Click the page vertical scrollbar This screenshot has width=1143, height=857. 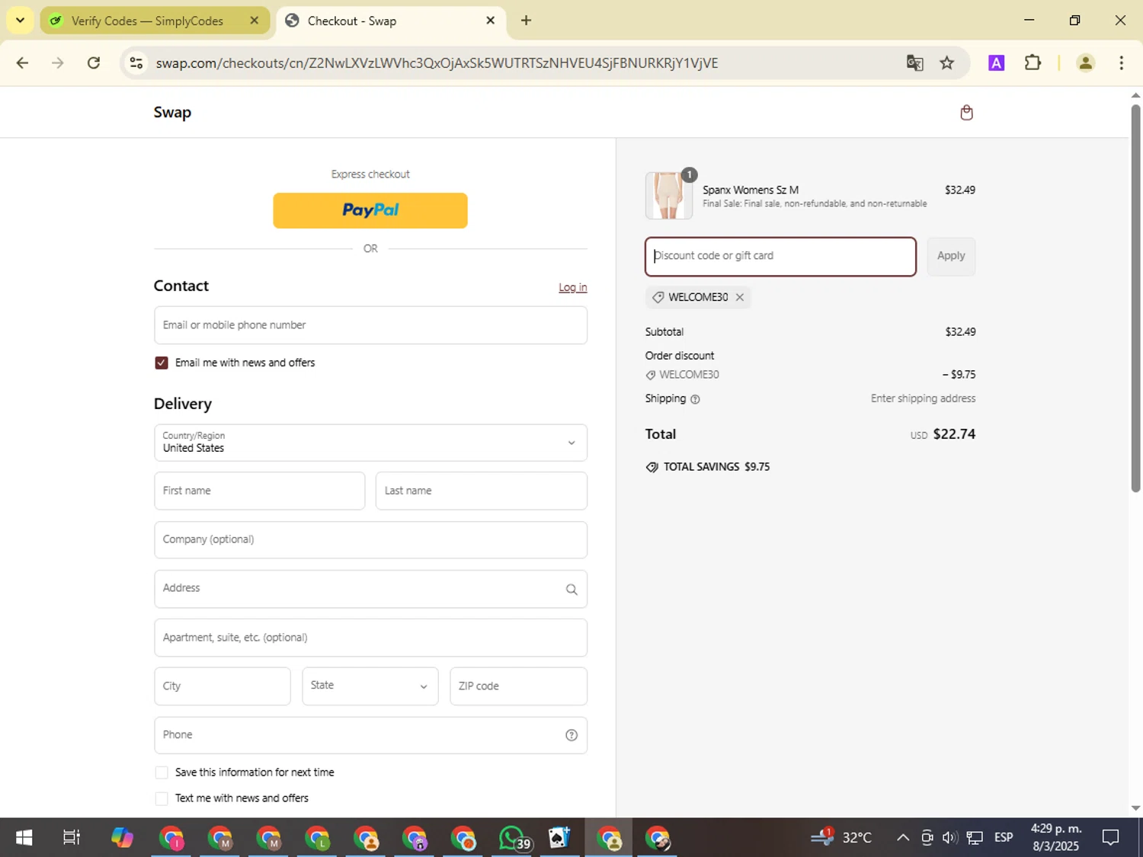point(1135,297)
